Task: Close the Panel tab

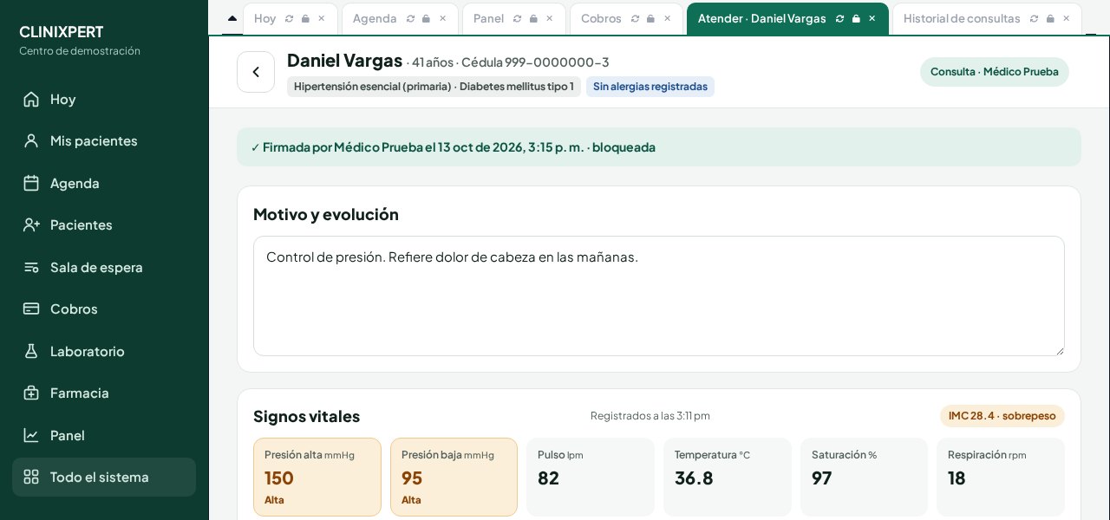Action: point(549,18)
